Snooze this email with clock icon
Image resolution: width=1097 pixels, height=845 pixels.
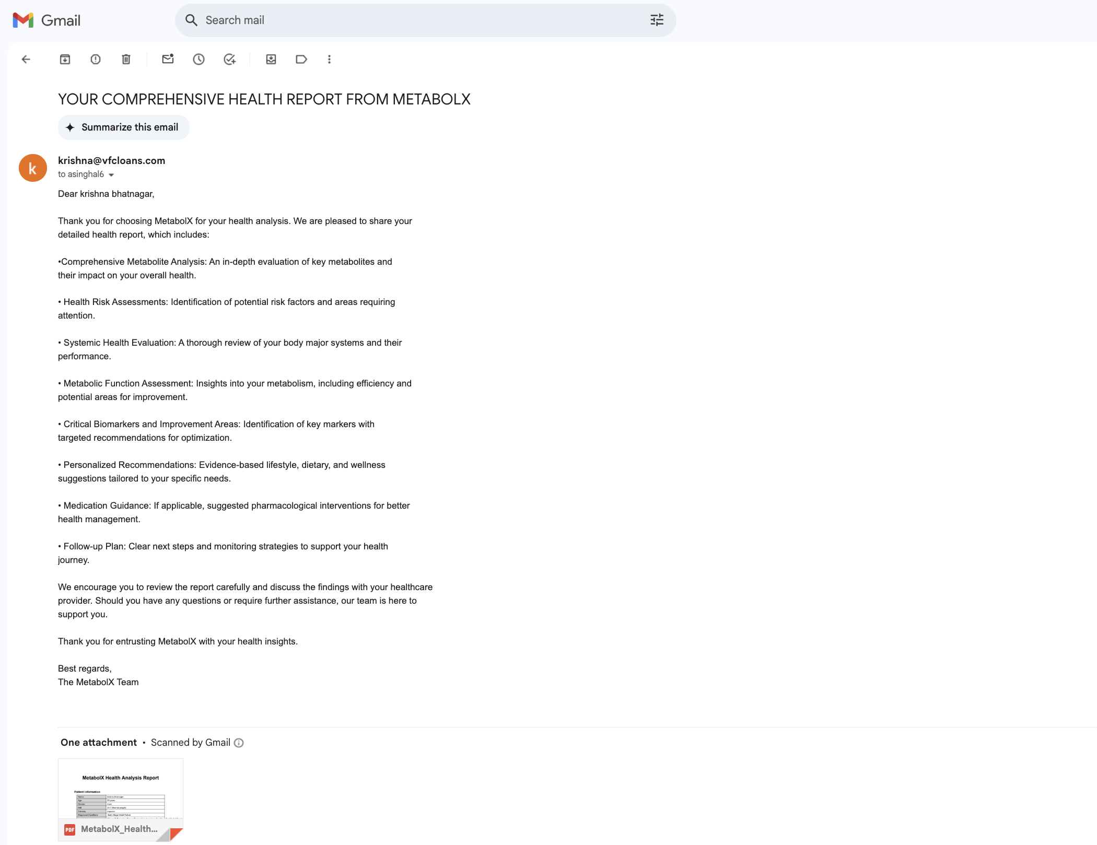click(199, 60)
